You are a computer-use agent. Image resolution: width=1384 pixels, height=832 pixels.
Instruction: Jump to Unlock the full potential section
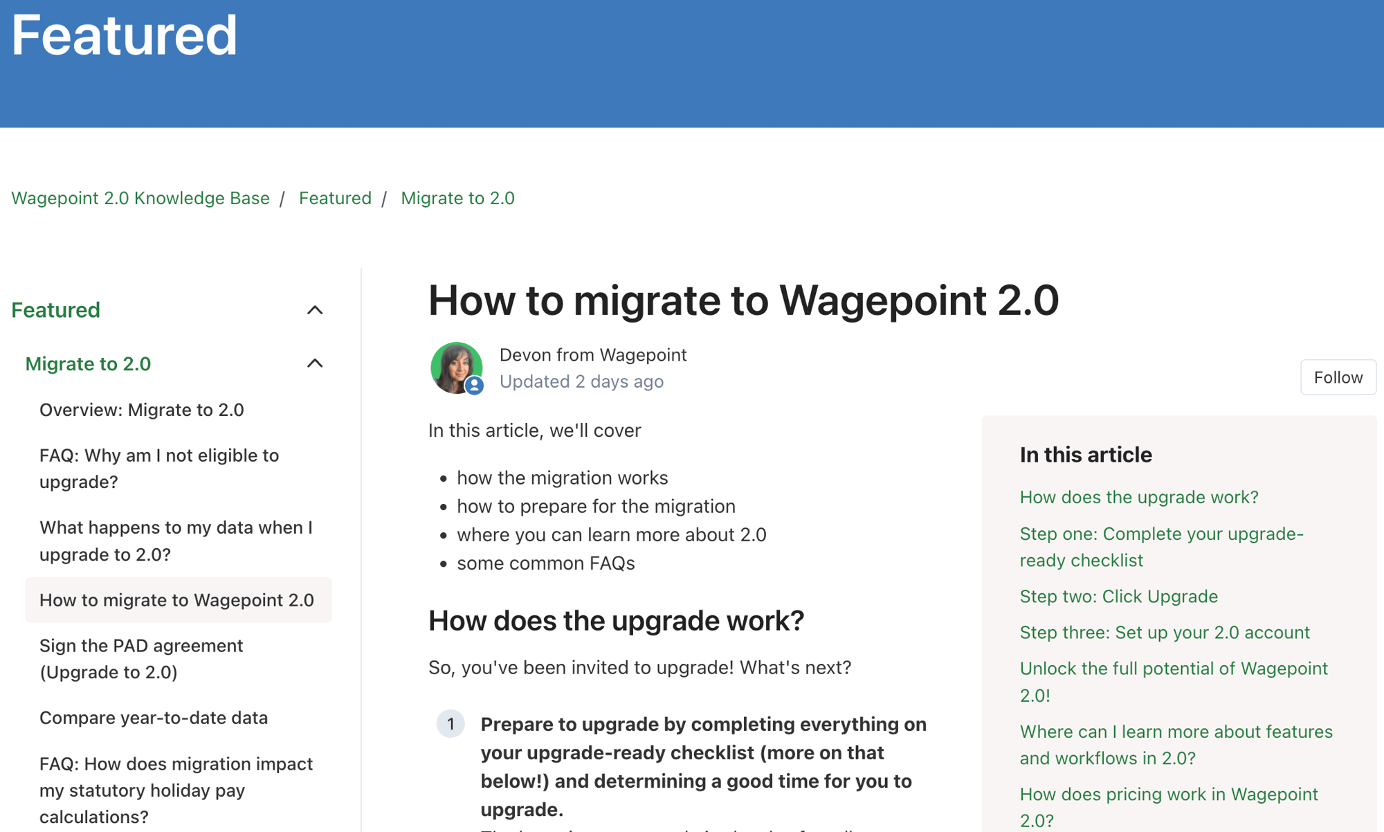[1174, 682]
